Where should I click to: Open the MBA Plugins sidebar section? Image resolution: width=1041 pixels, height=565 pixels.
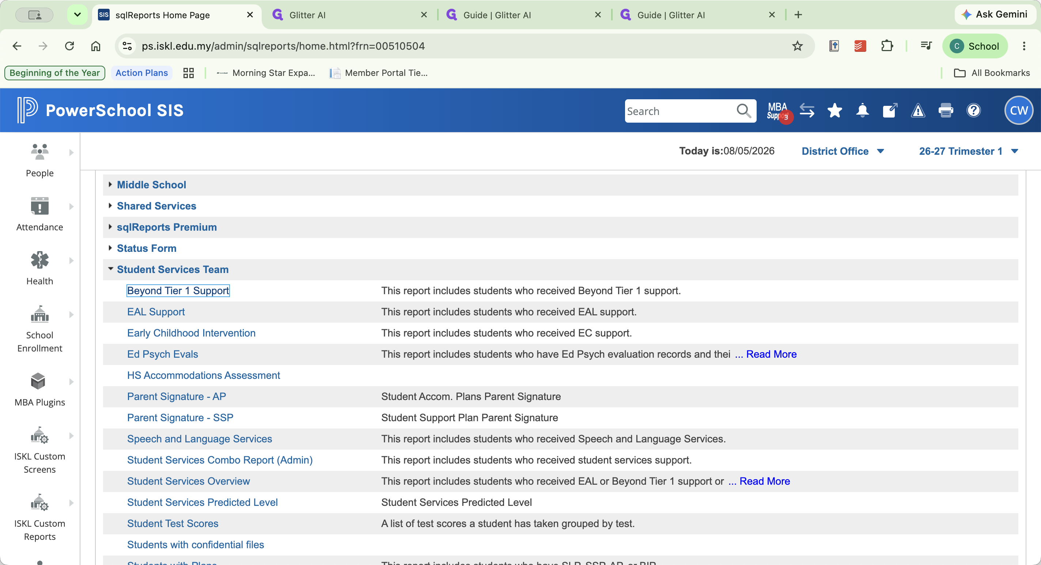[39, 389]
